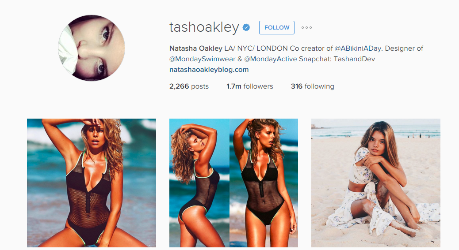
Task: Open the natashaoakleyblog.com link
Action: tap(209, 69)
